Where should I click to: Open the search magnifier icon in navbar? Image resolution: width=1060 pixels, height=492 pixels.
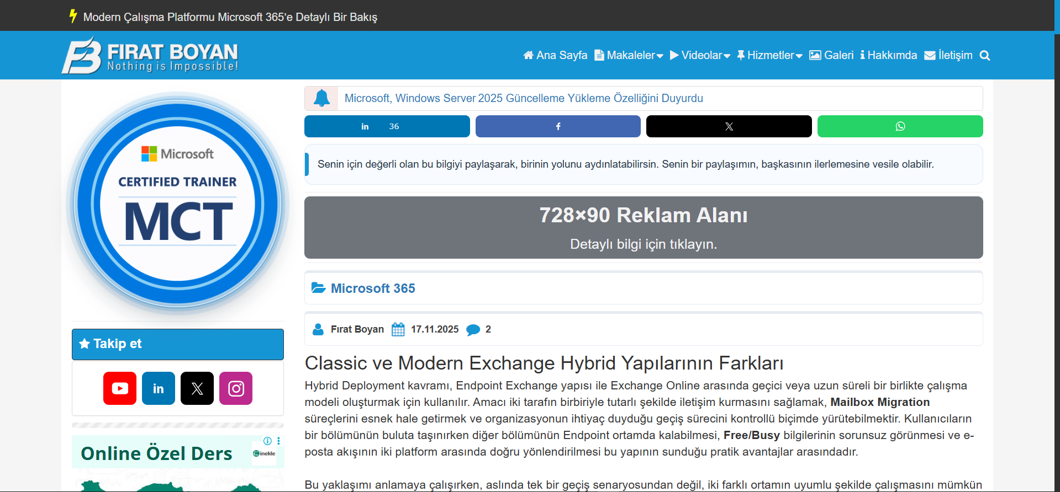point(984,56)
